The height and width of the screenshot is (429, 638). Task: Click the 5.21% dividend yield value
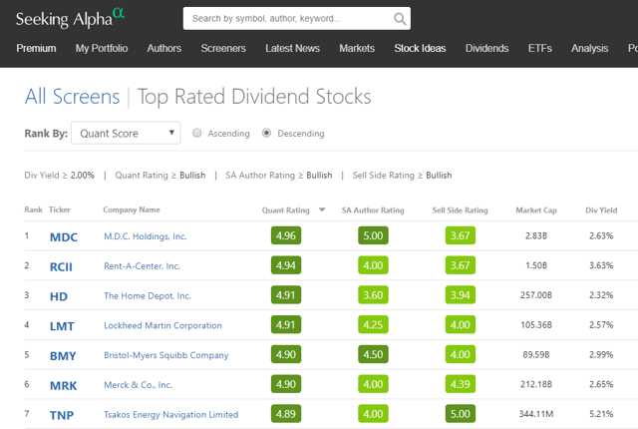point(601,414)
